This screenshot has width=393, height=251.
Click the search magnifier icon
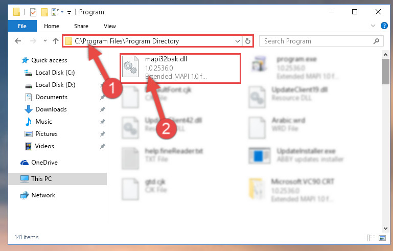(x=376, y=41)
